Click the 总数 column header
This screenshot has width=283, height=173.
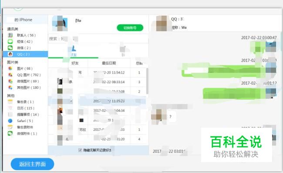pos(139,63)
